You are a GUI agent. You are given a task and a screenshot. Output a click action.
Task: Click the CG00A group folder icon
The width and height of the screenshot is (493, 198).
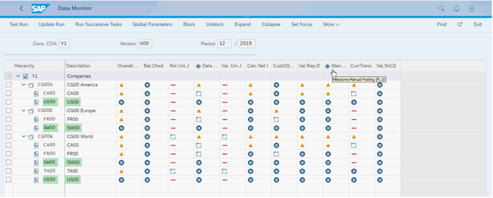coord(31,85)
